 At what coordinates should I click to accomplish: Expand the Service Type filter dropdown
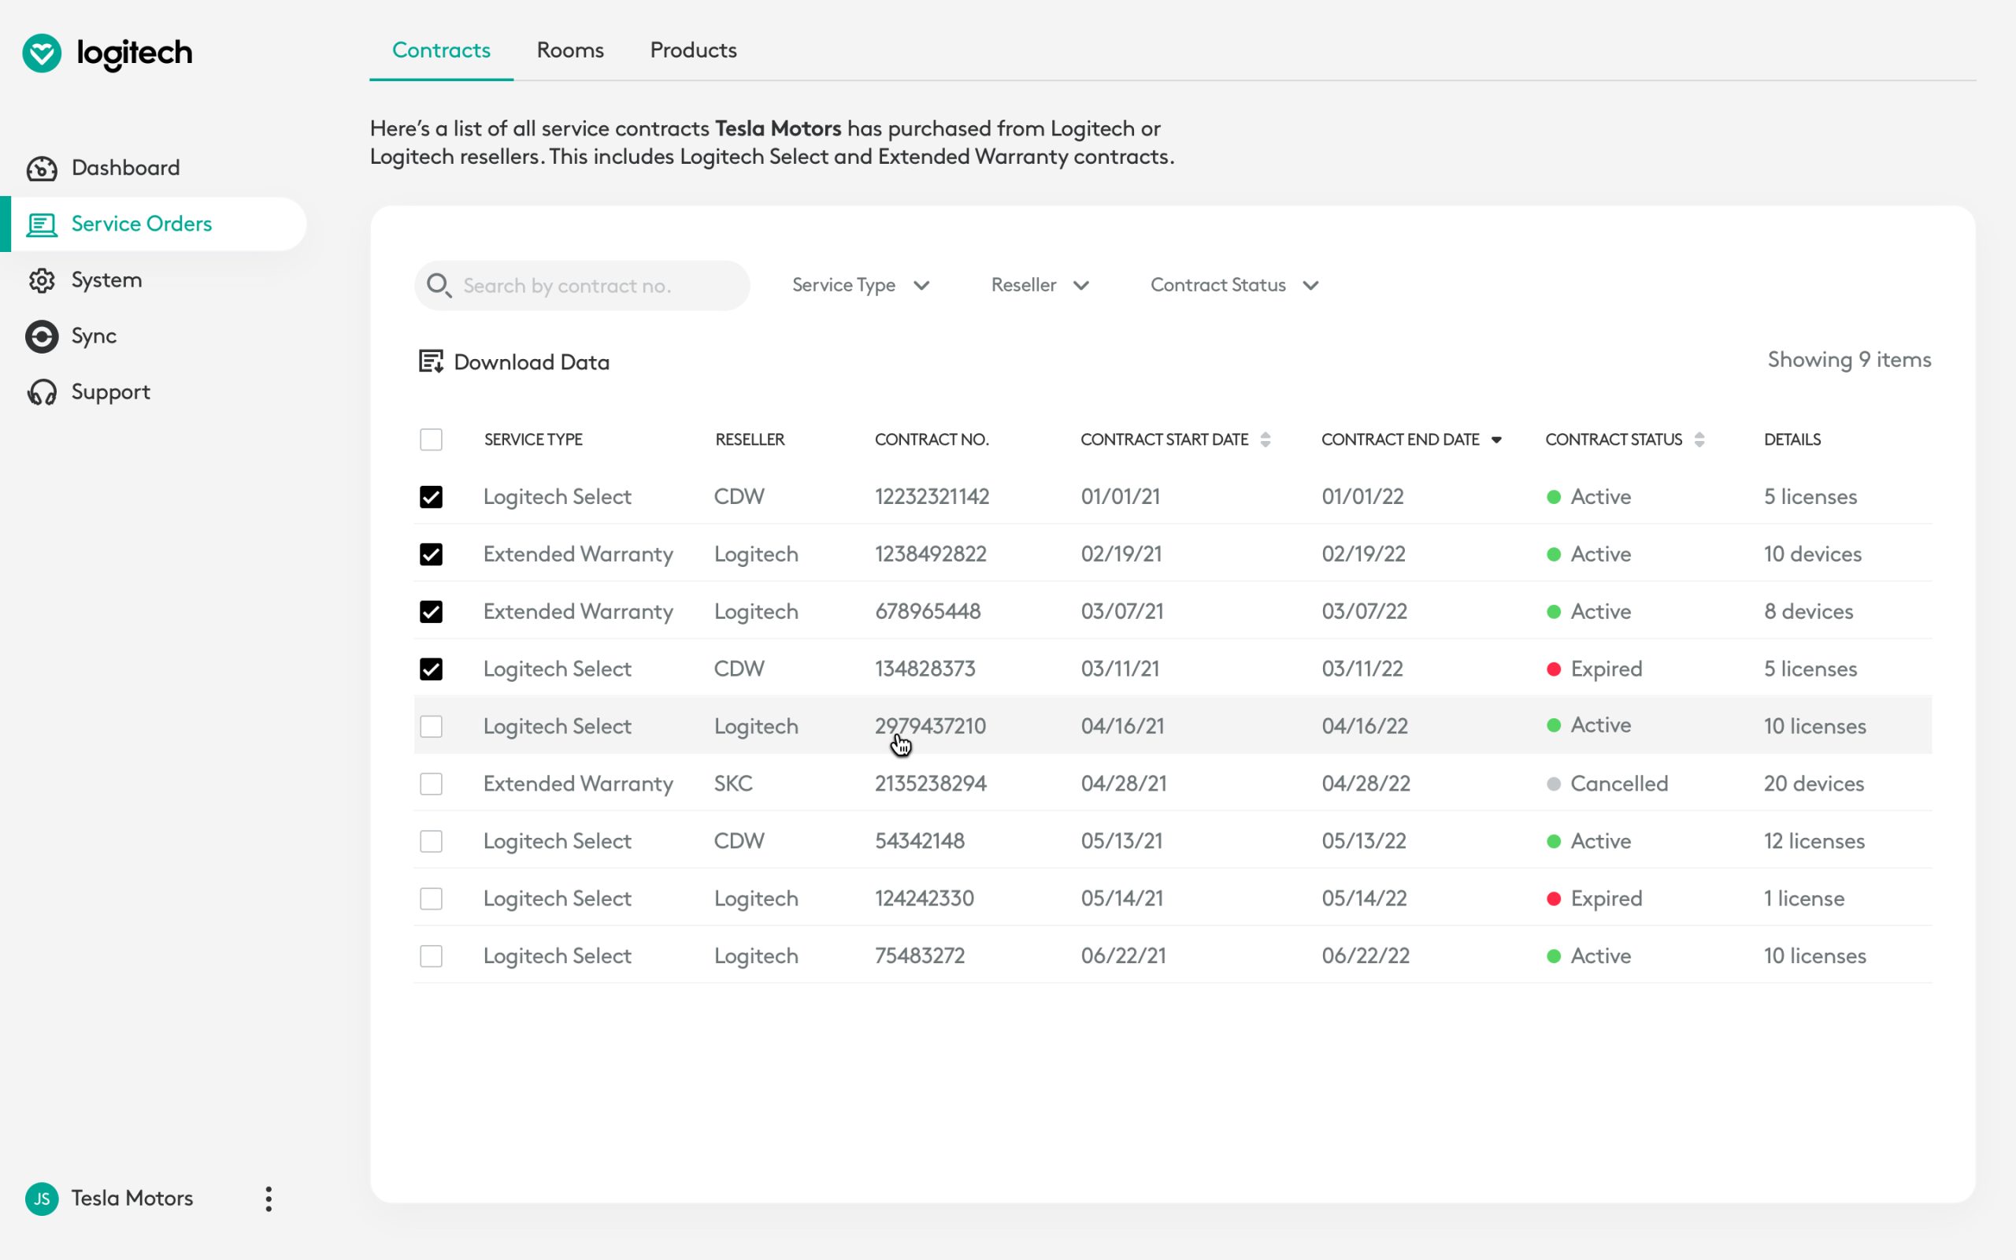click(x=861, y=285)
